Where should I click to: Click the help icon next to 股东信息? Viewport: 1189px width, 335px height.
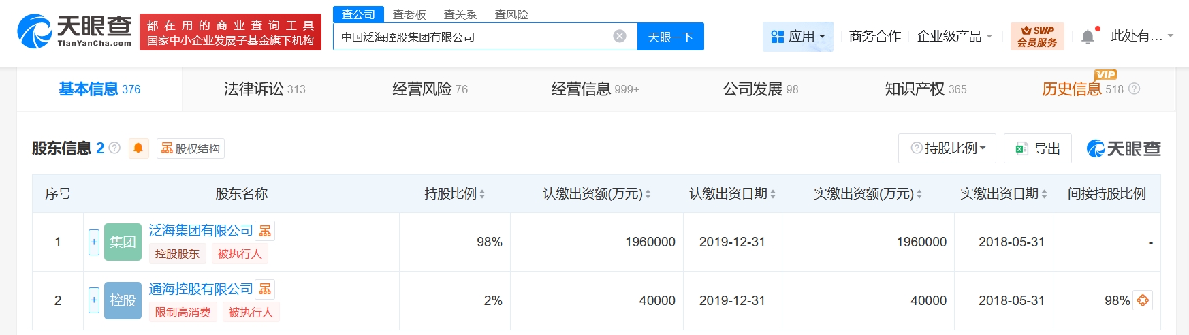tap(114, 148)
